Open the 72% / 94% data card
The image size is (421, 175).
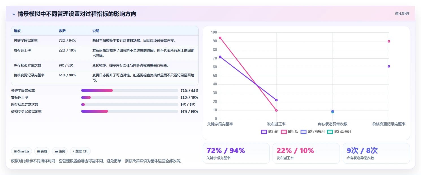236,153
